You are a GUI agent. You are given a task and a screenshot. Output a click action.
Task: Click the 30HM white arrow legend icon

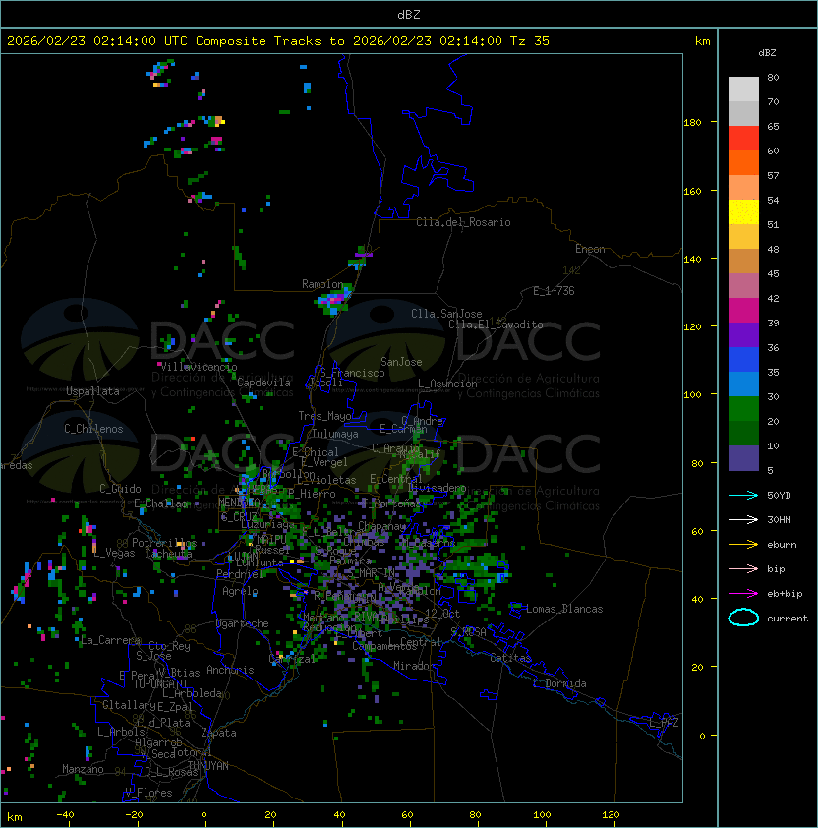pyautogui.click(x=743, y=519)
